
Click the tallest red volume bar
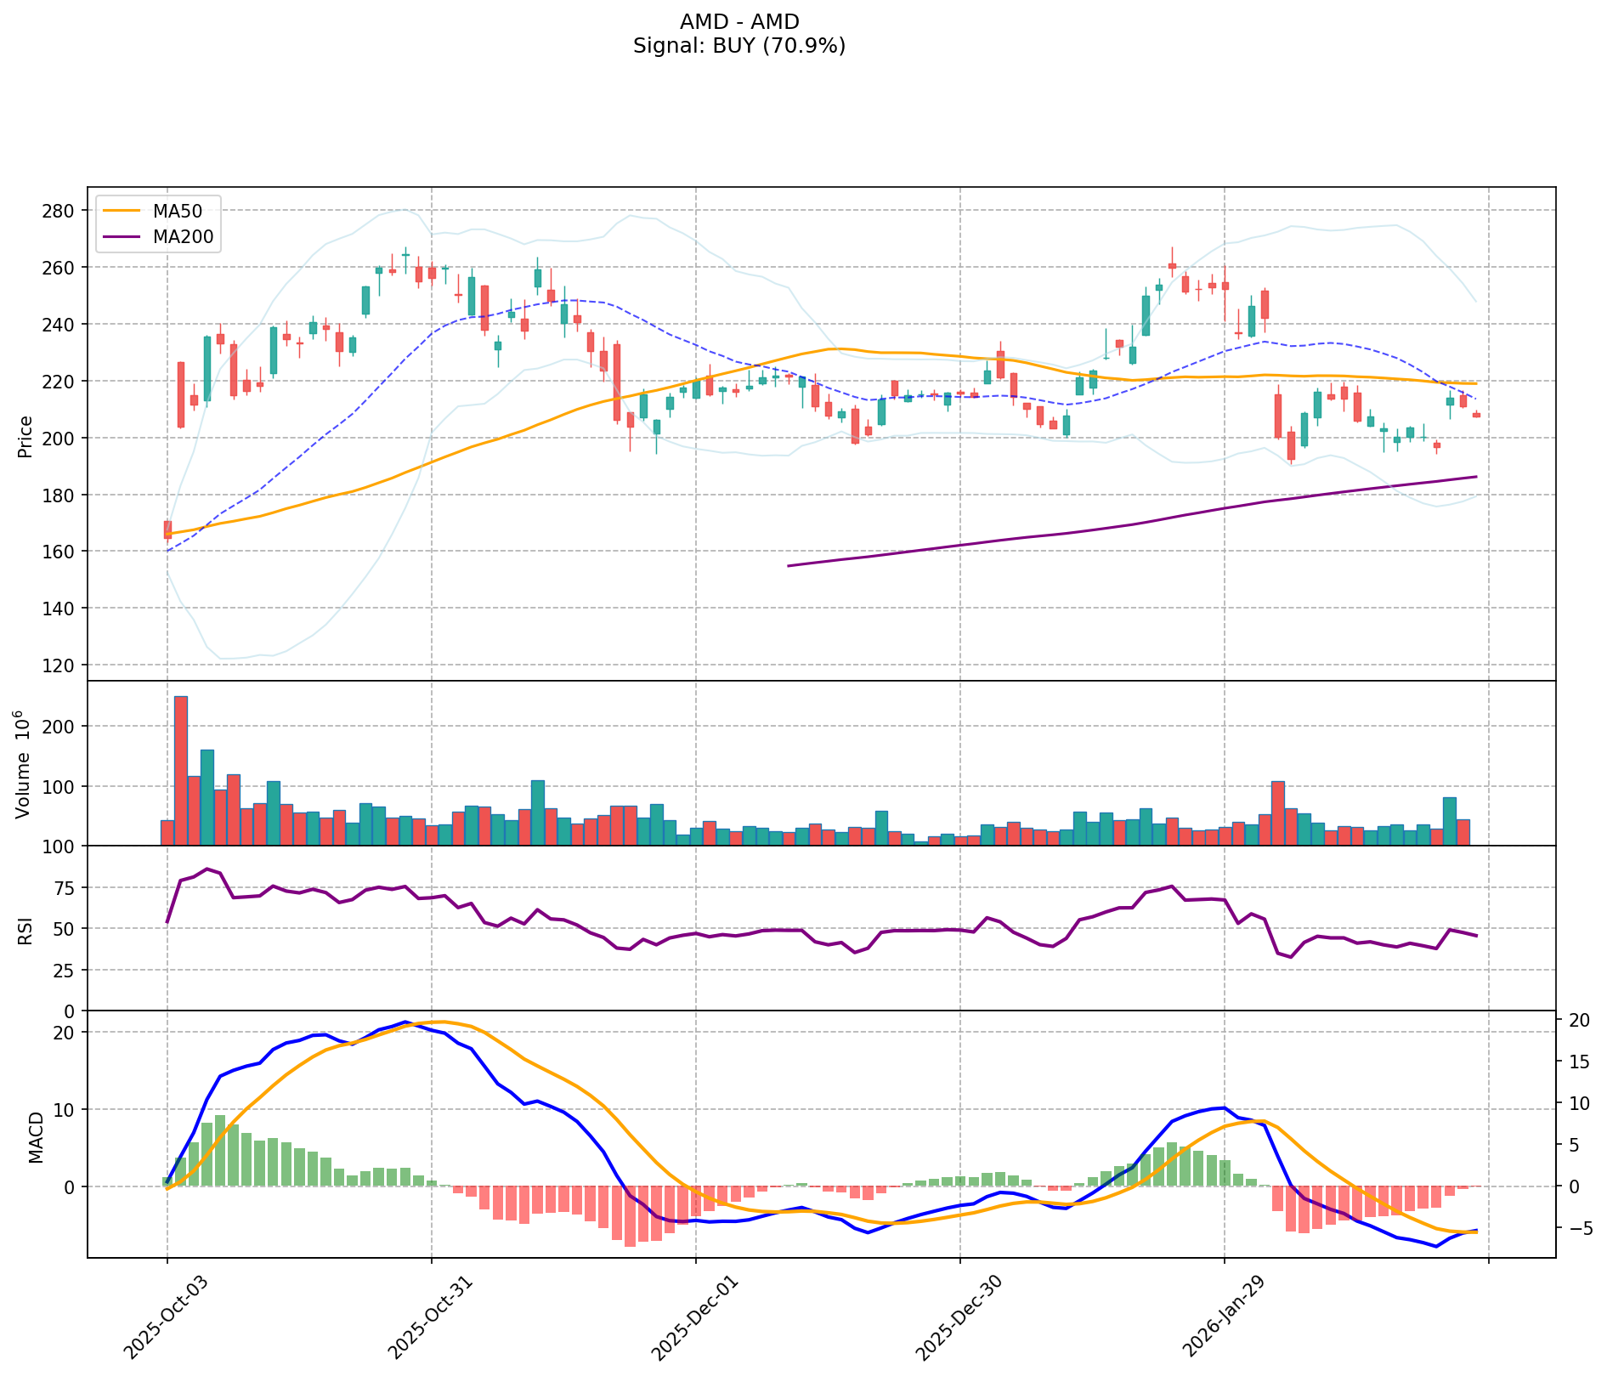180,771
